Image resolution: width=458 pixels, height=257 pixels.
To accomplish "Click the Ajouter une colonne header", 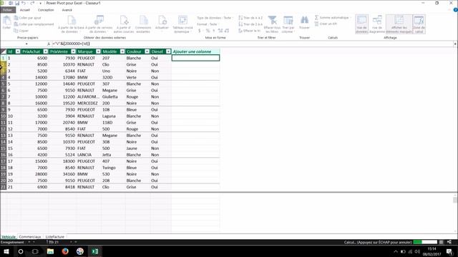I will [x=195, y=51].
